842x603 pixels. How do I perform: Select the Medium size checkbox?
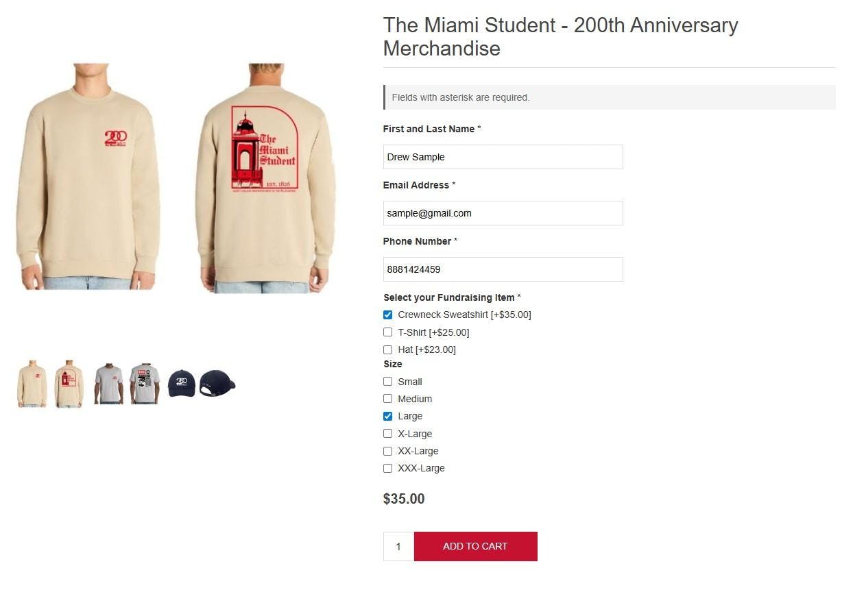click(388, 399)
